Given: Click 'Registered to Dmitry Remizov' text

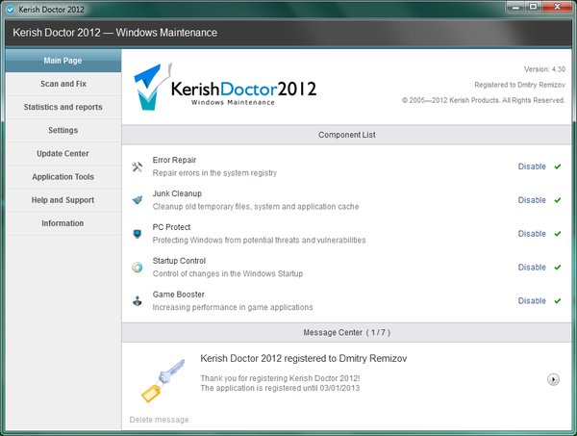Looking at the screenshot, I should (519, 85).
